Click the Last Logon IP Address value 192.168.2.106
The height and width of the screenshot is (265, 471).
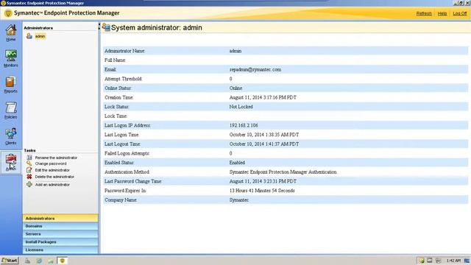[x=244, y=125]
